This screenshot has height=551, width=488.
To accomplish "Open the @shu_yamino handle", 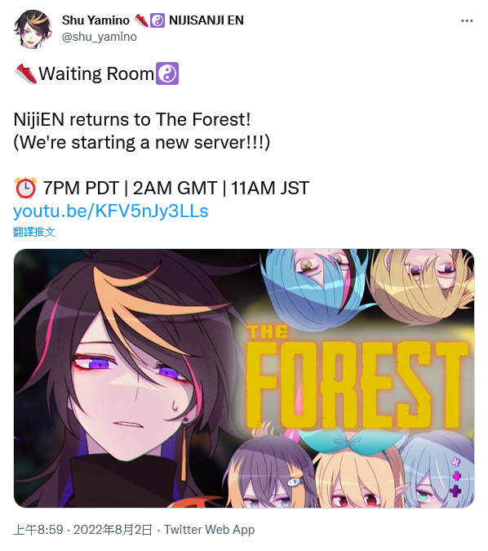I will (100, 37).
